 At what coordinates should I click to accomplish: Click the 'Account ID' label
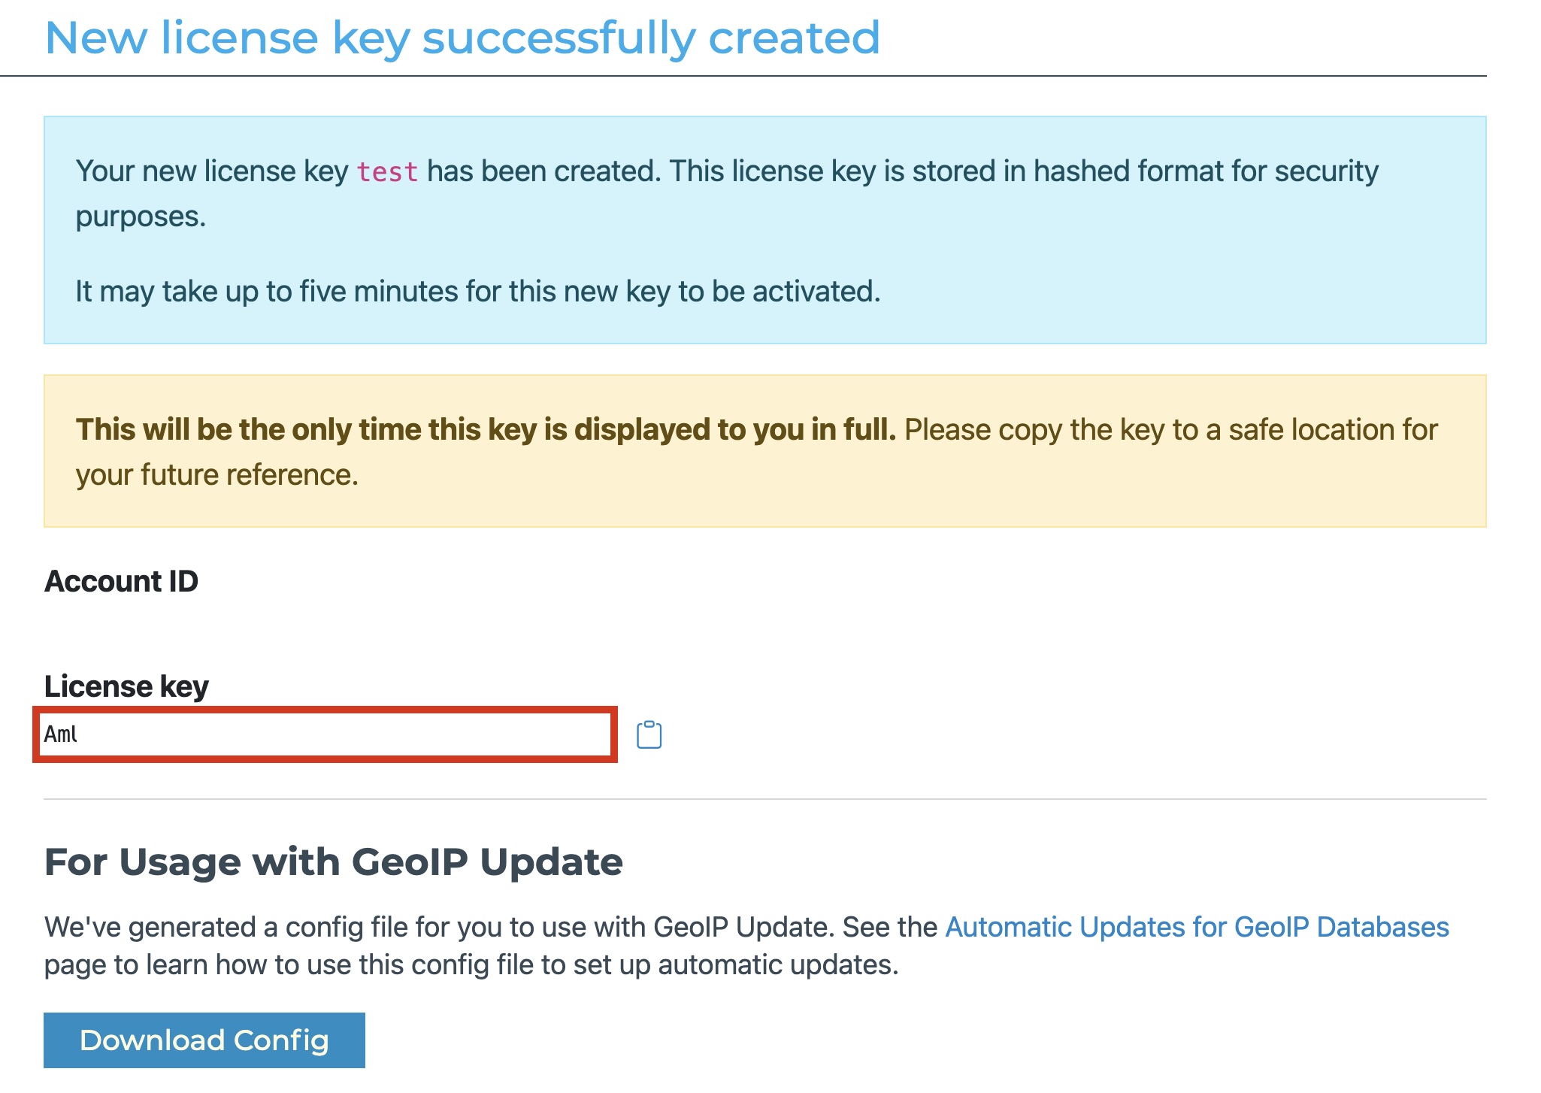(x=121, y=581)
